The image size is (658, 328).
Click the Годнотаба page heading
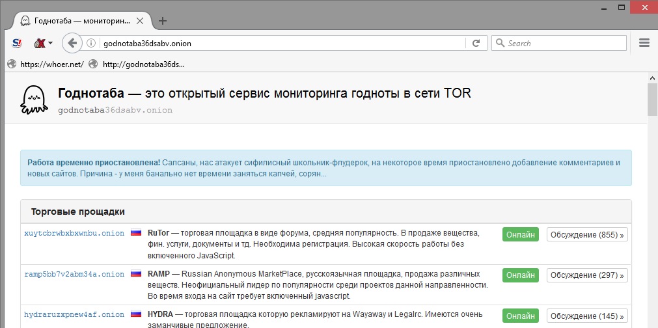[264, 93]
